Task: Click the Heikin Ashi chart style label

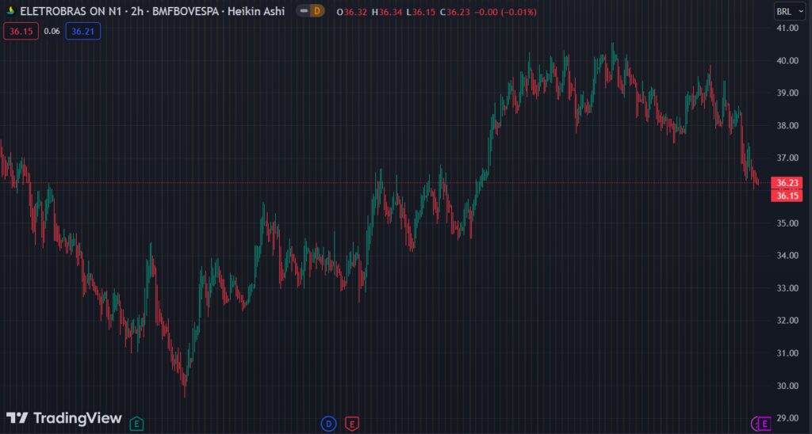Action: click(256, 11)
